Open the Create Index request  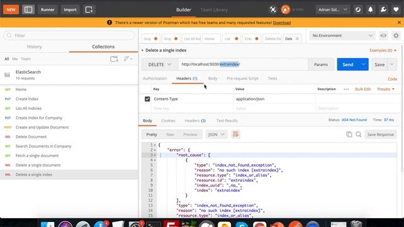tap(69, 99)
